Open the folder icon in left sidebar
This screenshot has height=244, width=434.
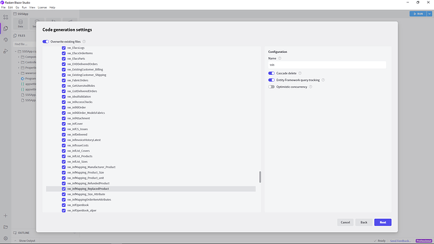tap(6, 227)
